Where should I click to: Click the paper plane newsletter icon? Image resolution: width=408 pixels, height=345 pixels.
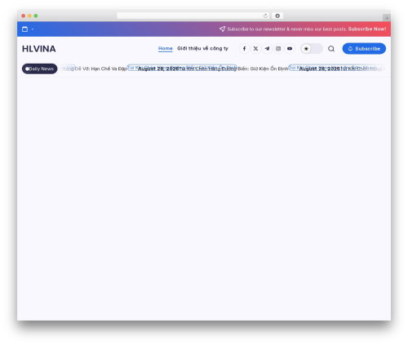pos(222,29)
